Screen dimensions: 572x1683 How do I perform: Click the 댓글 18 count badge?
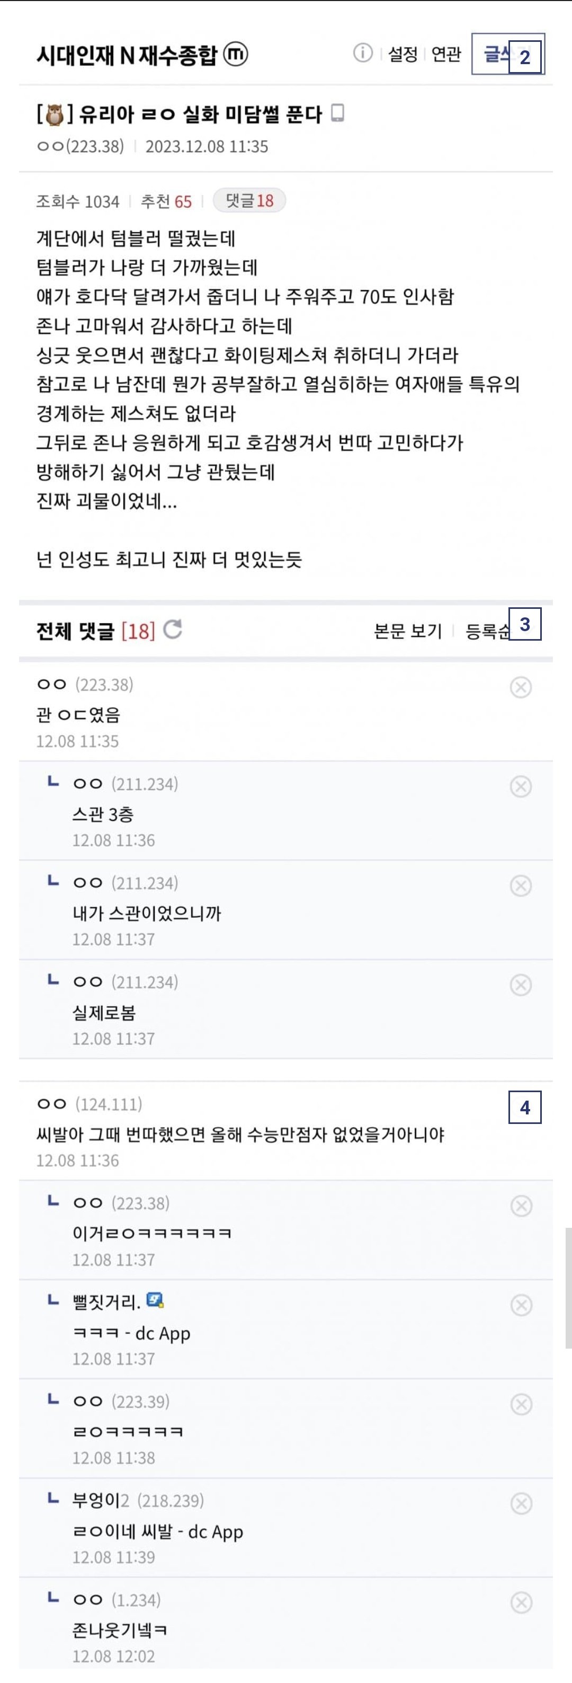[249, 201]
